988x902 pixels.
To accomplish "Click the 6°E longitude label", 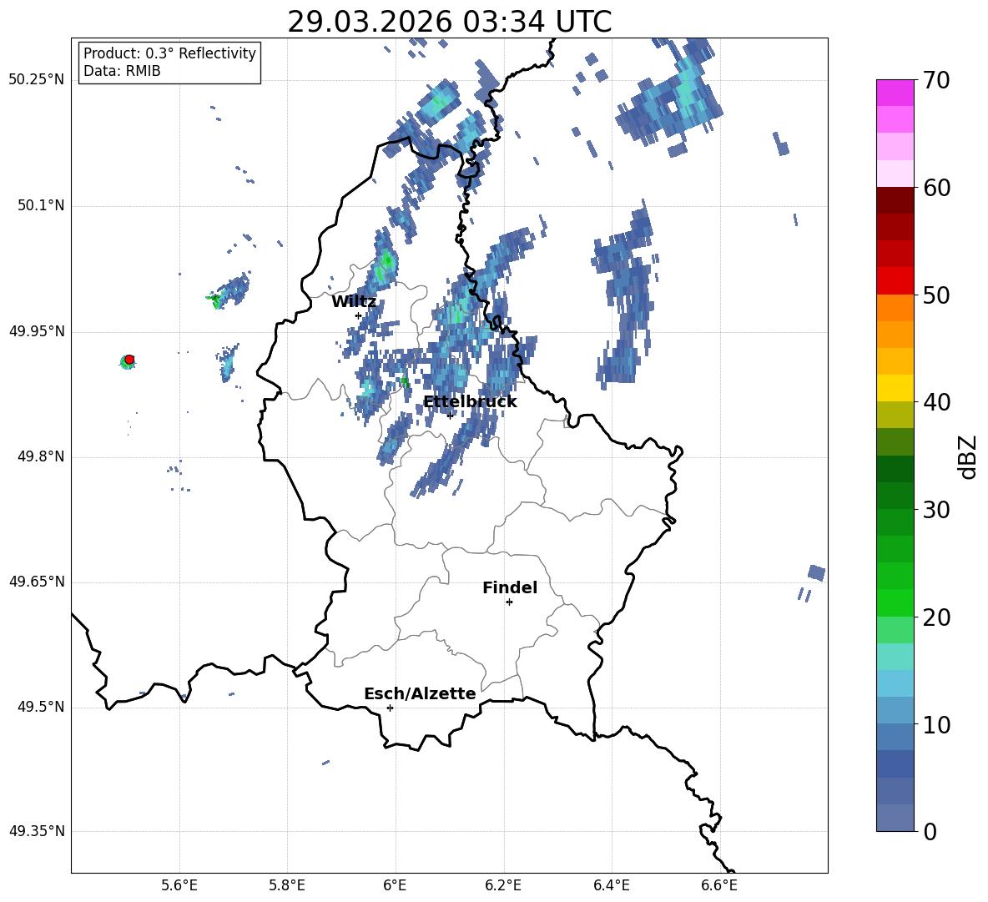I will pos(395,885).
